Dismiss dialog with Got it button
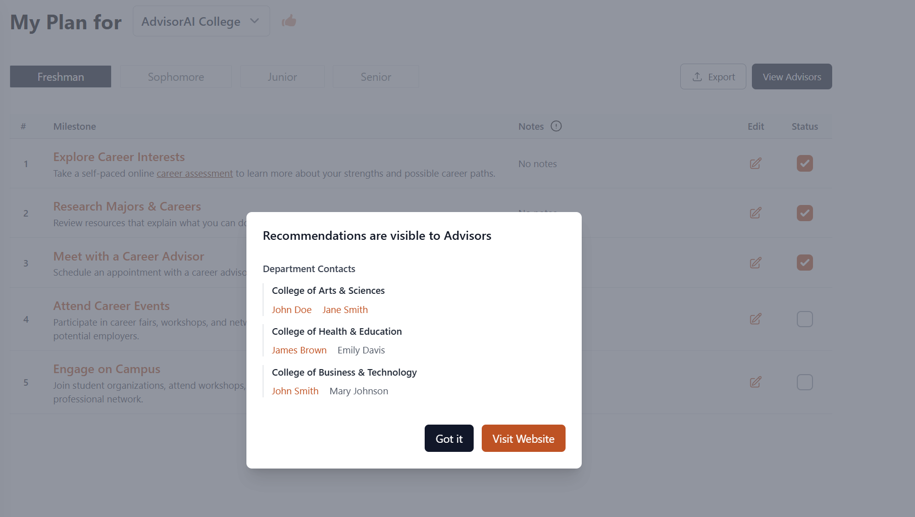The height and width of the screenshot is (517, 915). 449,439
